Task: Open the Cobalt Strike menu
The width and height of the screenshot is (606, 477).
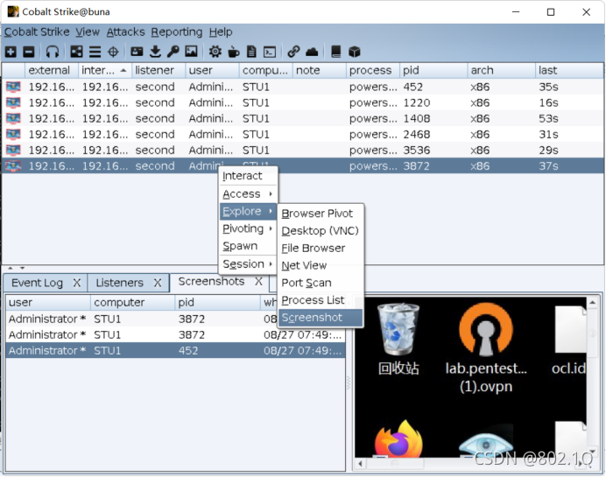Action: pyautogui.click(x=37, y=32)
